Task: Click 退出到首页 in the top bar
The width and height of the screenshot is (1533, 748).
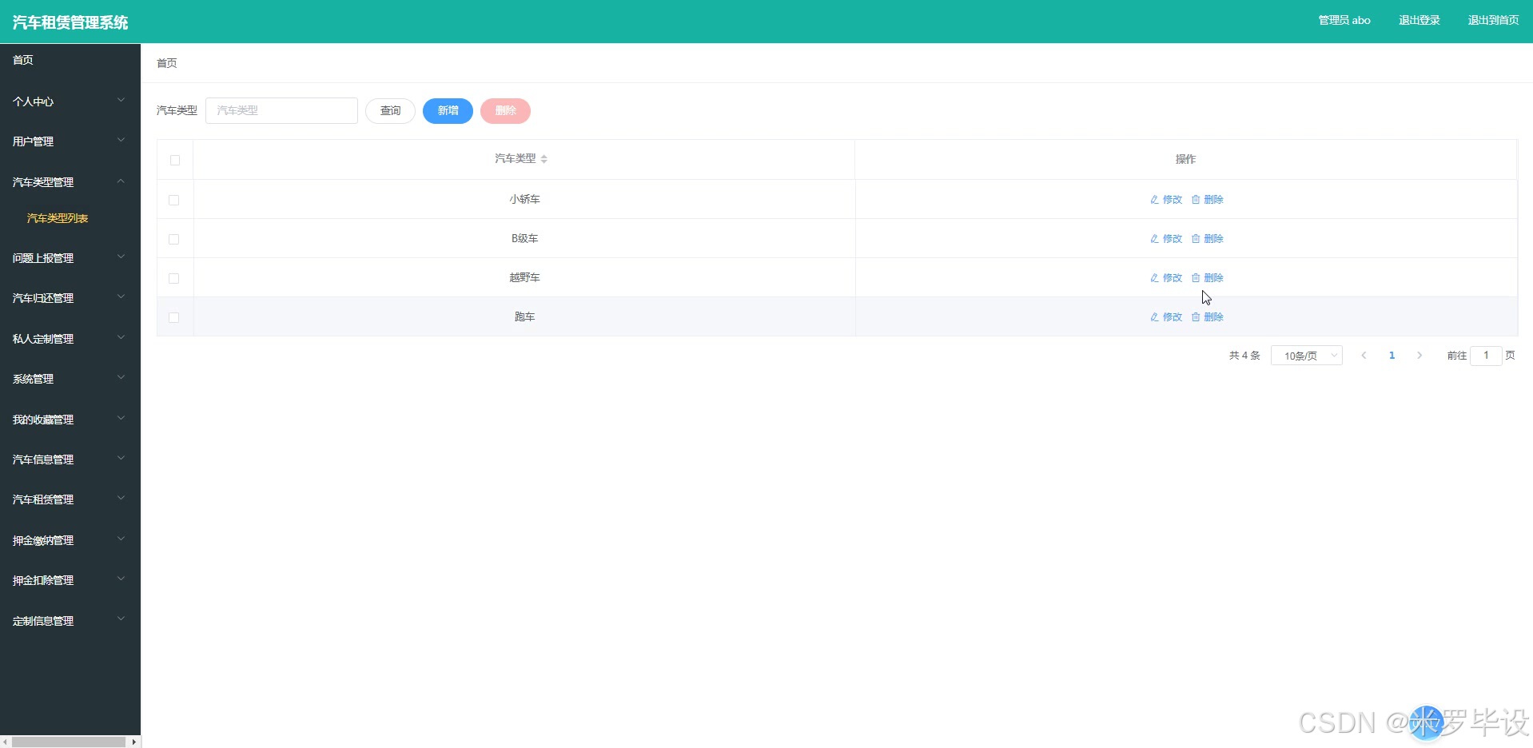Action: coord(1493,21)
